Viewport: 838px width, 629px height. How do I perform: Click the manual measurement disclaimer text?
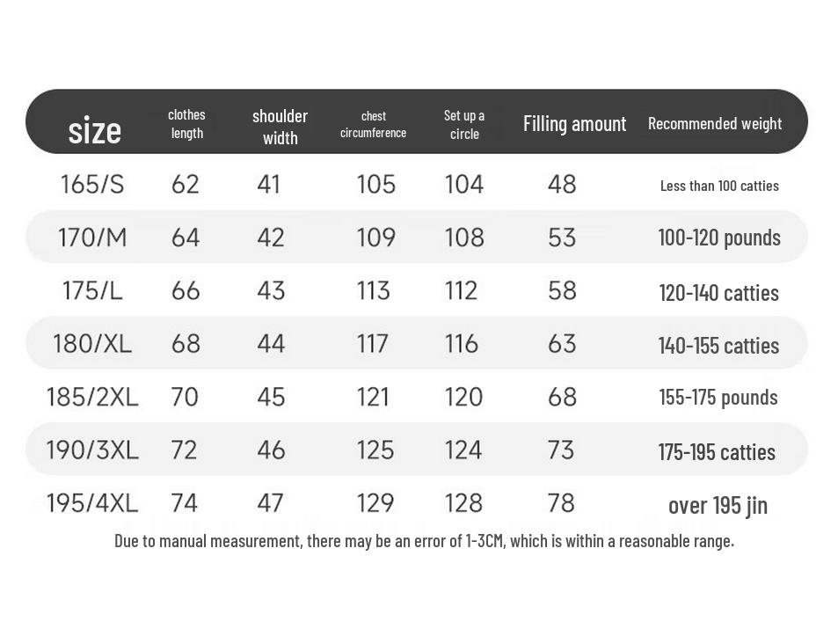click(x=424, y=540)
